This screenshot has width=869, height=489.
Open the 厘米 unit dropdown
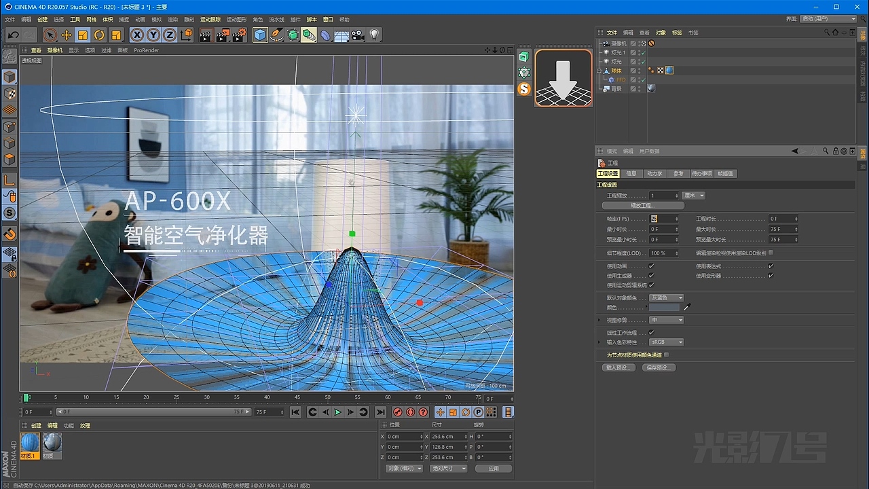pos(694,196)
